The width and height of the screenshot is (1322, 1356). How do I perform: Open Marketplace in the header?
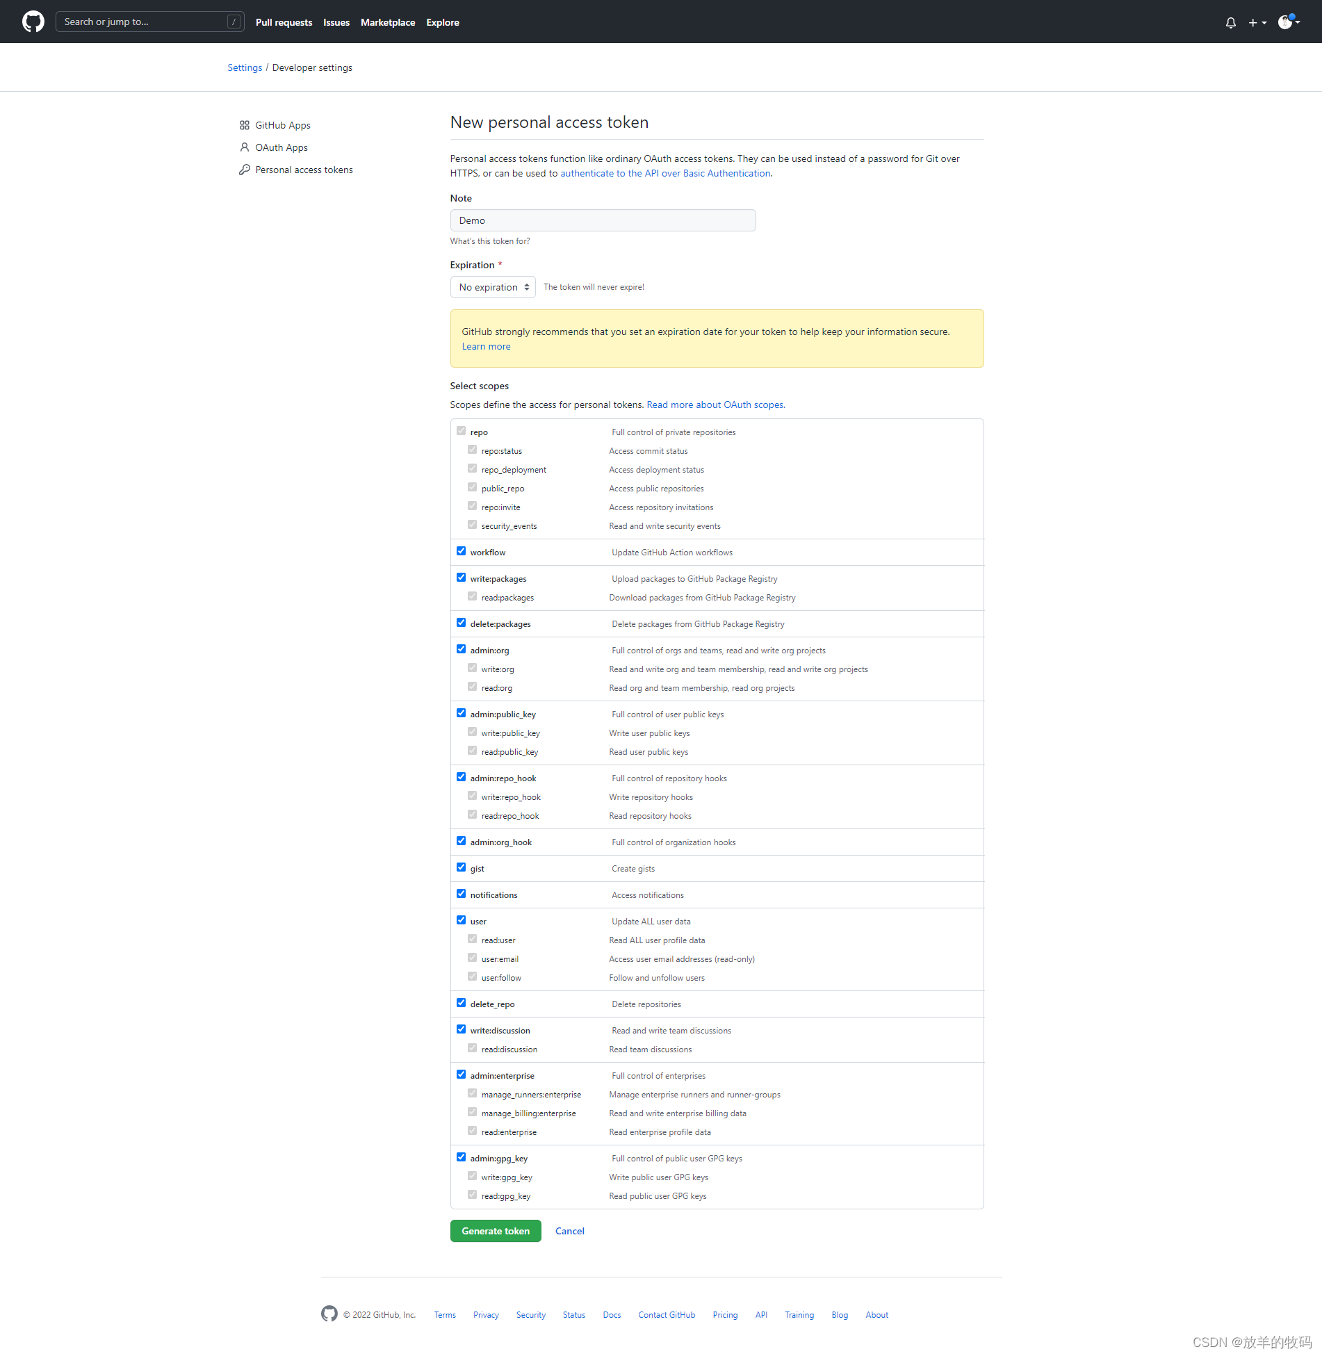(388, 22)
